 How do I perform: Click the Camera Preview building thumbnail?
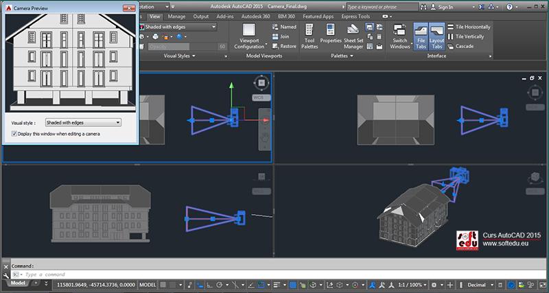pos(71,62)
